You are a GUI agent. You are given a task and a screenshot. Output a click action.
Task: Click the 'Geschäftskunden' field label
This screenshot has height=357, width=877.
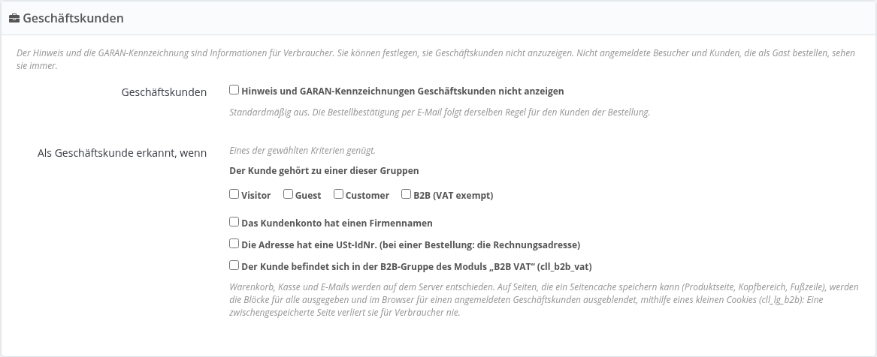164,92
